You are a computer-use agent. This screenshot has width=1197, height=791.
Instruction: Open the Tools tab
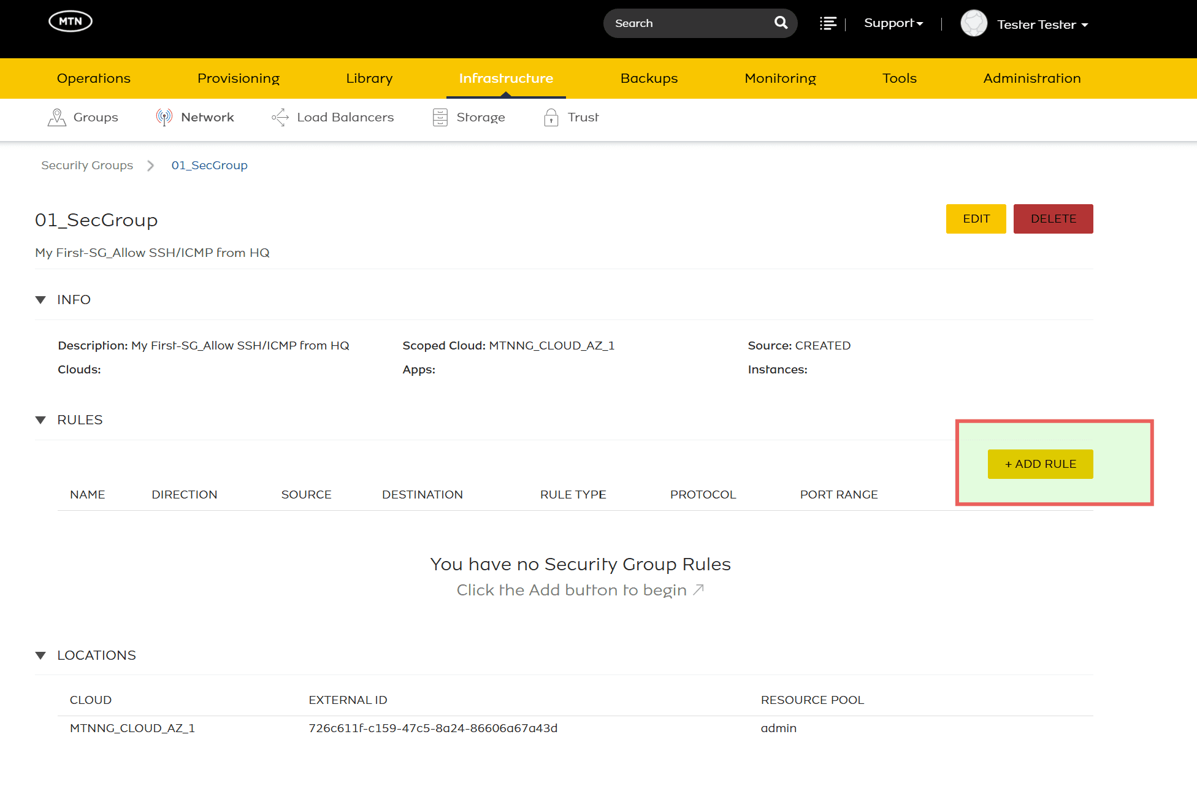tap(899, 78)
